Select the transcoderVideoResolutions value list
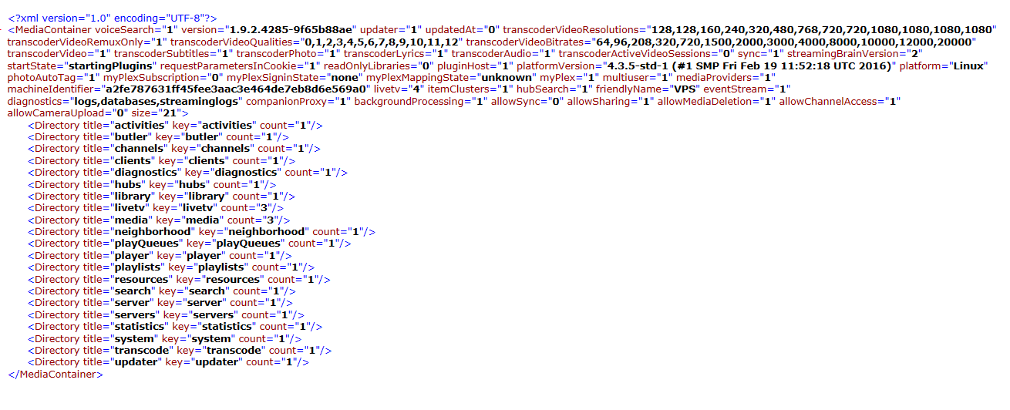The width and height of the screenshot is (1010, 410). click(823, 29)
